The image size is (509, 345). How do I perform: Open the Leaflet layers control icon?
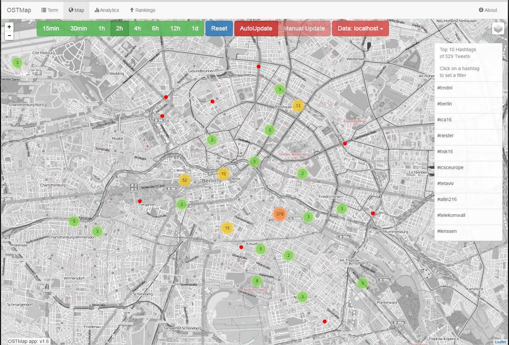click(x=498, y=28)
